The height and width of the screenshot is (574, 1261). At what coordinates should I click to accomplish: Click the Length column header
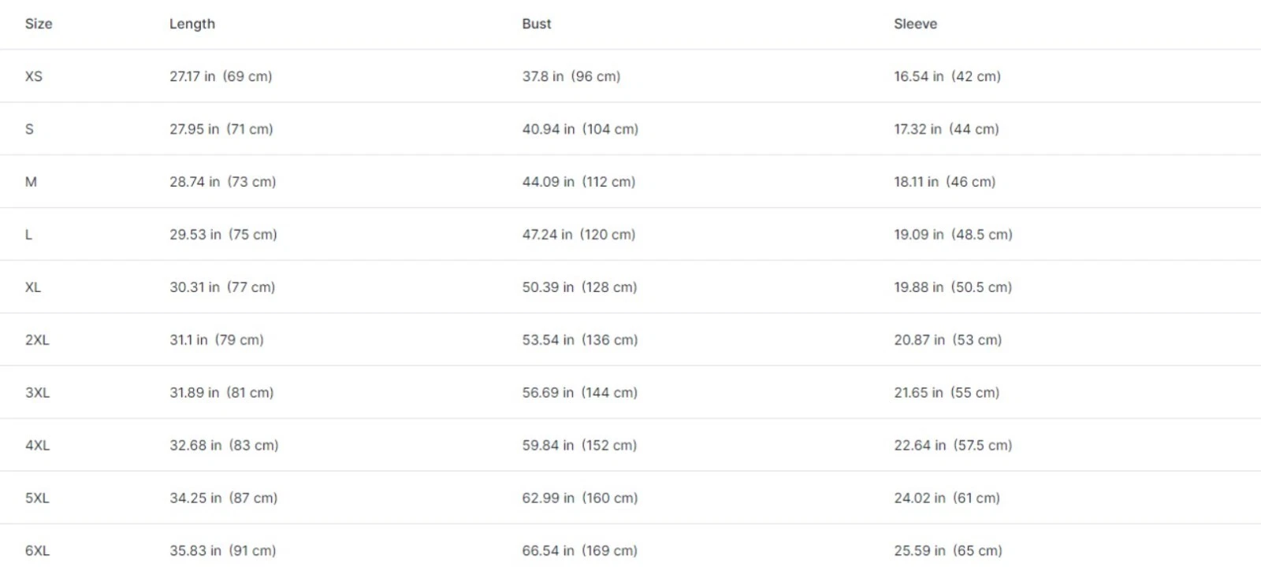point(192,24)
